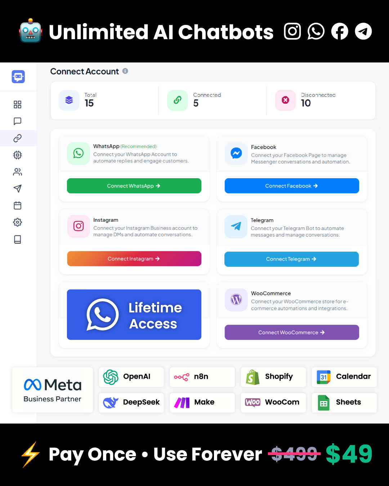Viewport: 389px width, 486px height.
Task: Select the link icon for Connect Account
Action: 17,138
